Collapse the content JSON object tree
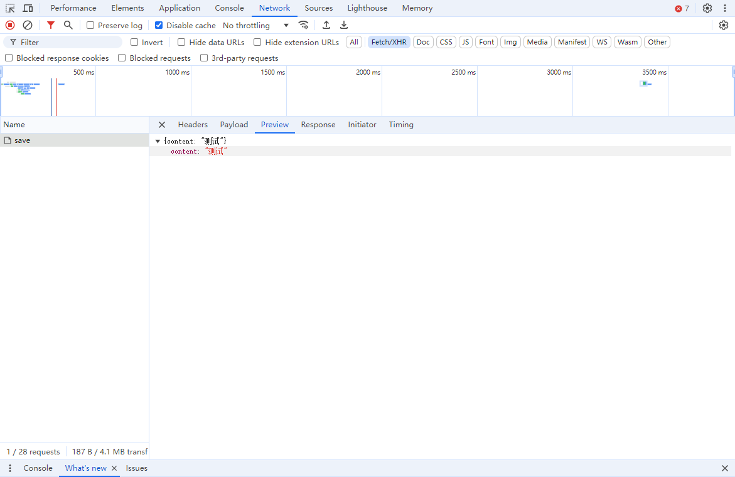Screen dimensions: 735x477 [x=158, y=142]
